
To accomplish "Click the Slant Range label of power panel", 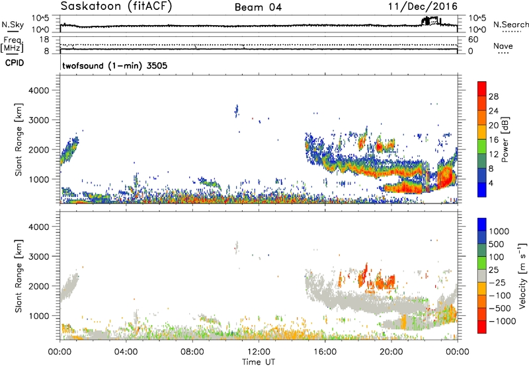I will 19,139.
